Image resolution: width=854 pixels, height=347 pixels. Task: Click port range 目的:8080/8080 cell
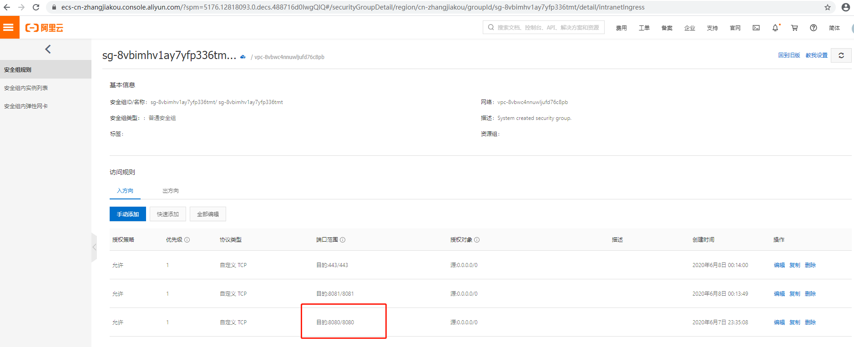pos(335,322)
